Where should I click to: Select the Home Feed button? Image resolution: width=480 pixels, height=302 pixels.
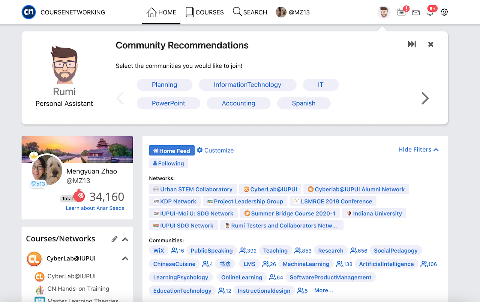click(172, 150)
